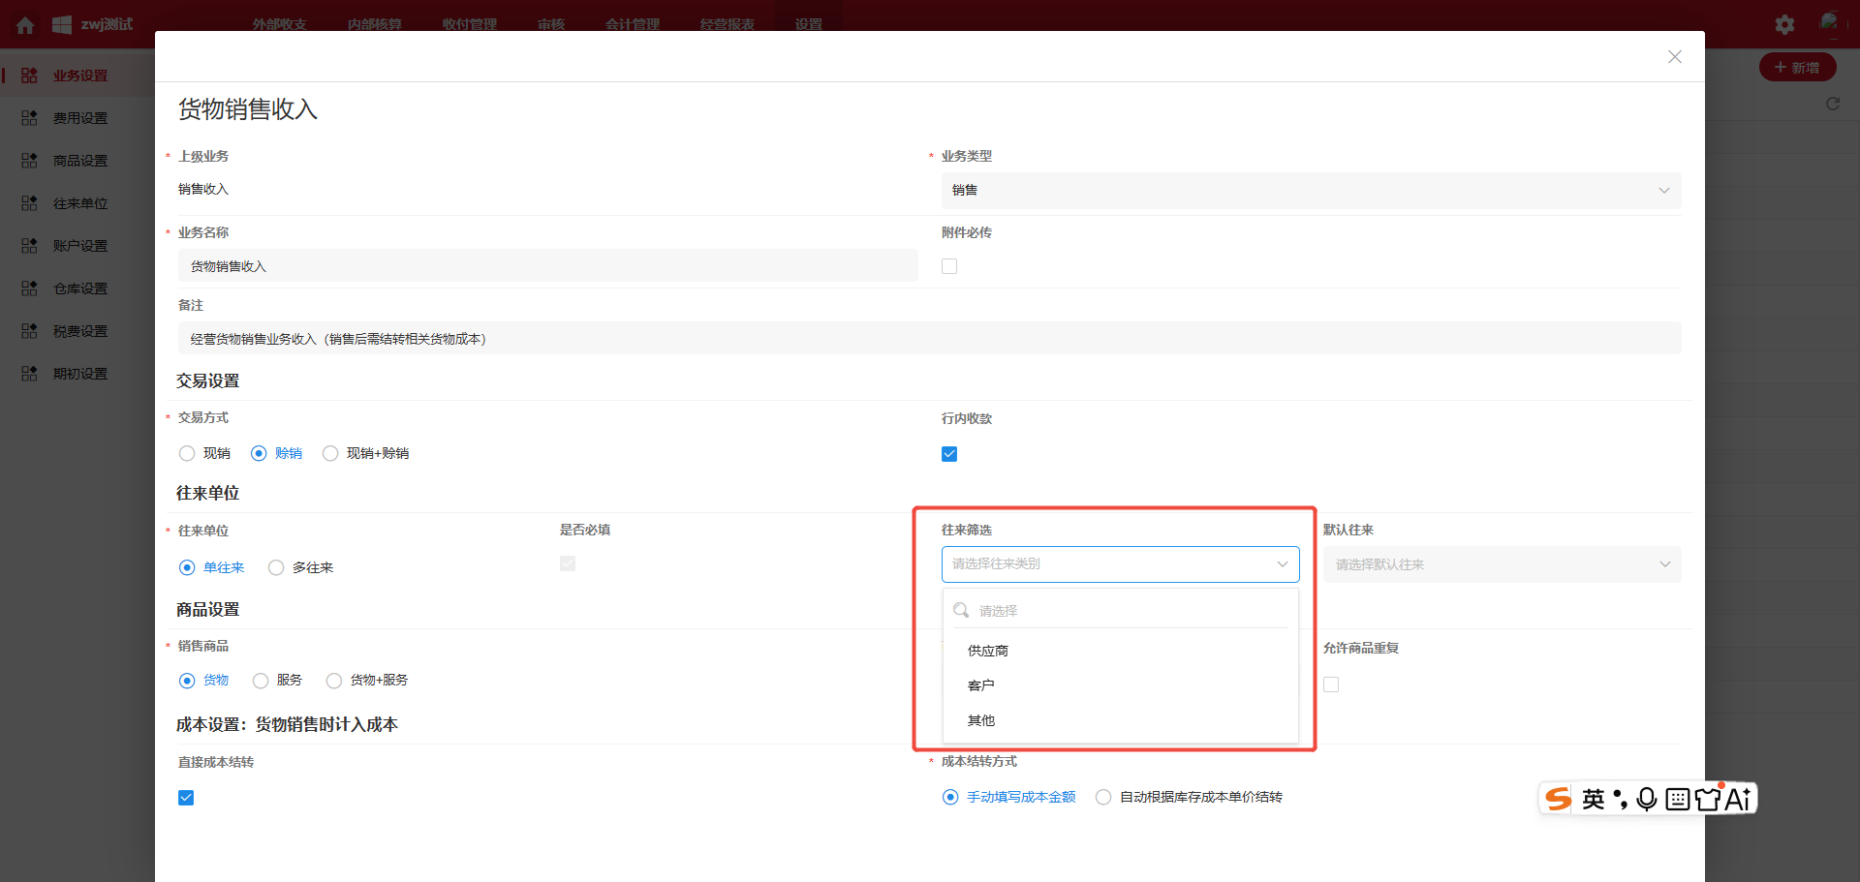Enable the 附件必传 checkbox
The image size is (1860, 882).
point(949,266)
